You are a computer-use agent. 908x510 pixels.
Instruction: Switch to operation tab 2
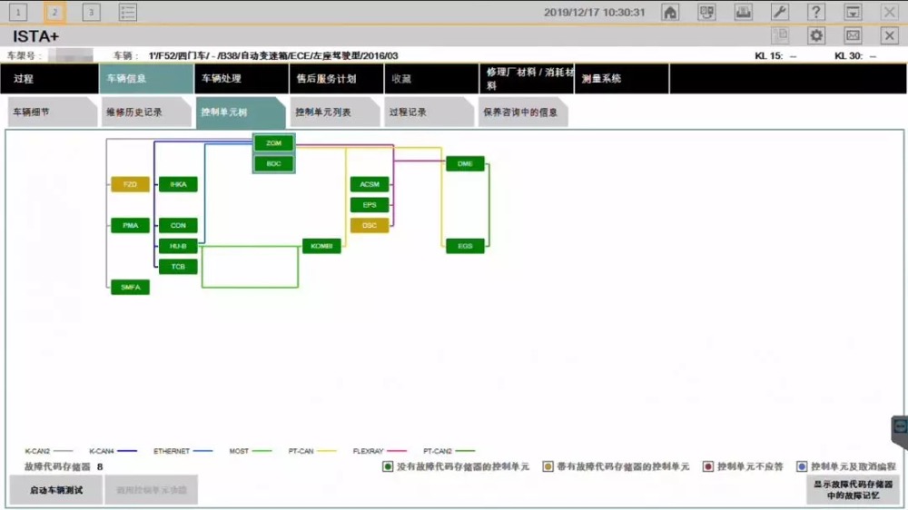[x=54, y=12]
